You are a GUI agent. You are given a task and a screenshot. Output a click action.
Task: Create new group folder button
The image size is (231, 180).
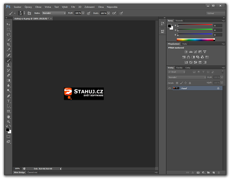pos(208,172)
